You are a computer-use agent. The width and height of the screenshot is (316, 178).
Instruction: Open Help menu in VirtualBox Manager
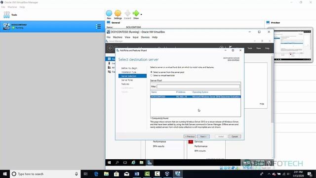pyautogui.click(x=22, y=7)
